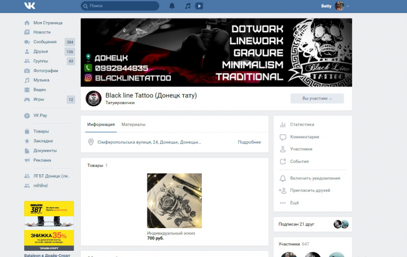The image size is (407, 257).
Task: Click the Black Line Tattoo cover banner
Action: (216, 53)
